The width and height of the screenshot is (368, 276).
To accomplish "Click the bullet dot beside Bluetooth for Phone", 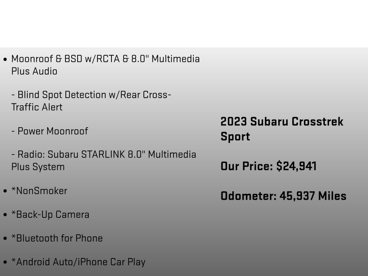I will [5, 239].
